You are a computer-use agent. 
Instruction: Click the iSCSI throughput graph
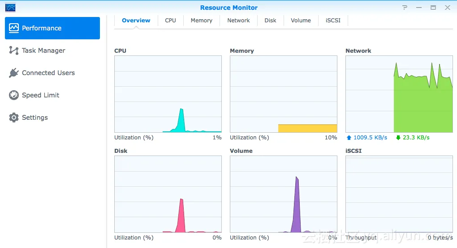399,194
